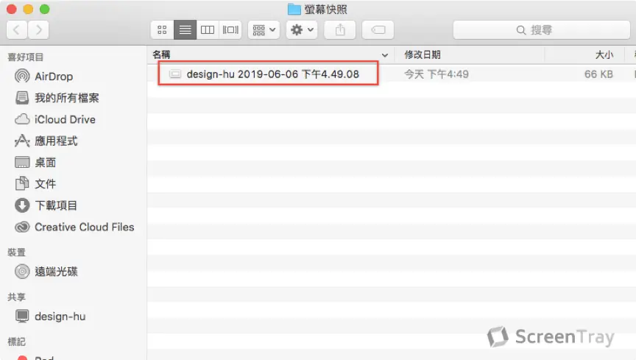
Task: Open iCloud Drive in the sidebar
Action: pyautogui.click(x=65, y=119)
